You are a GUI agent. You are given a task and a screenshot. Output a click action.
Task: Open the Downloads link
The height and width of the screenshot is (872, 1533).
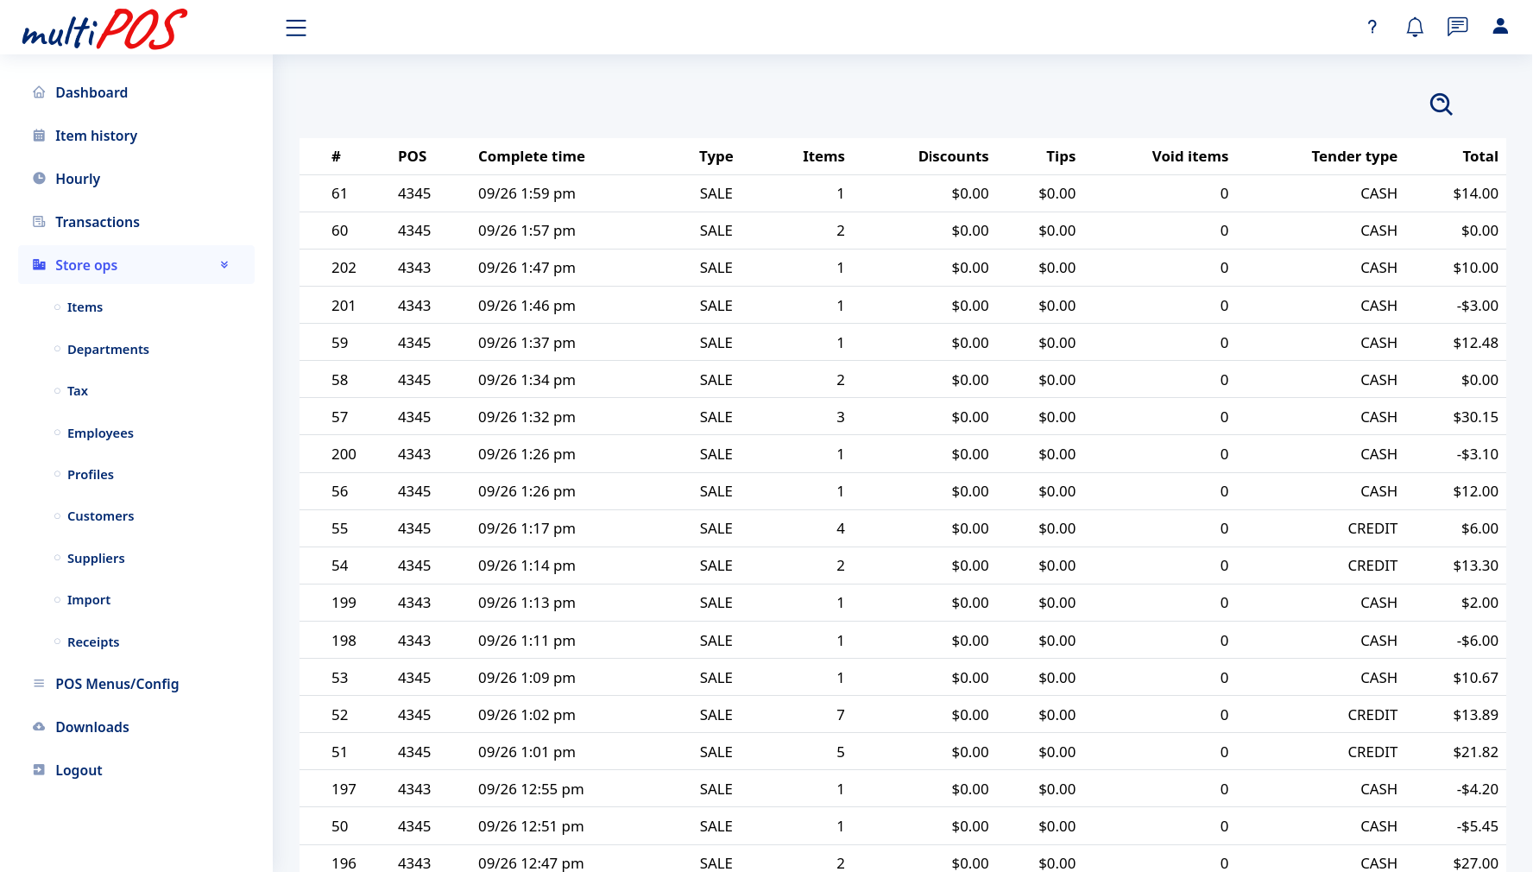pos(91,727)
